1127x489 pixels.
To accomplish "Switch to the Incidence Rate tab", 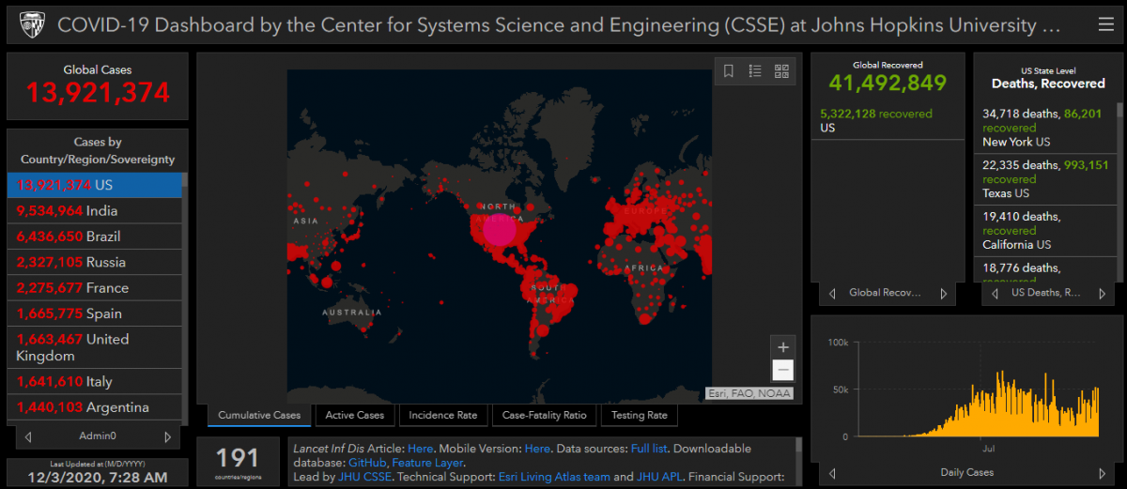I will (442, 415).
